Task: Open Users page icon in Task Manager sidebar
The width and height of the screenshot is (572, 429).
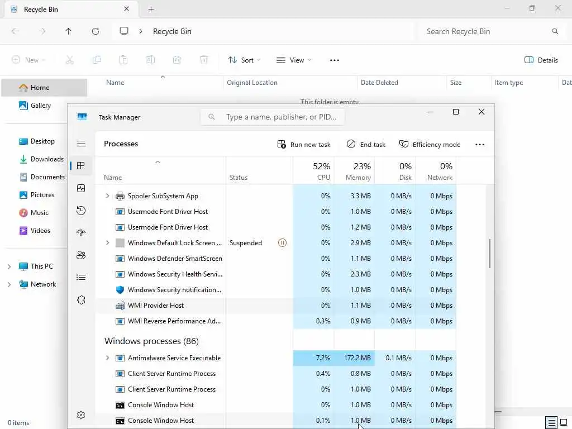Action: click(81, 255)
